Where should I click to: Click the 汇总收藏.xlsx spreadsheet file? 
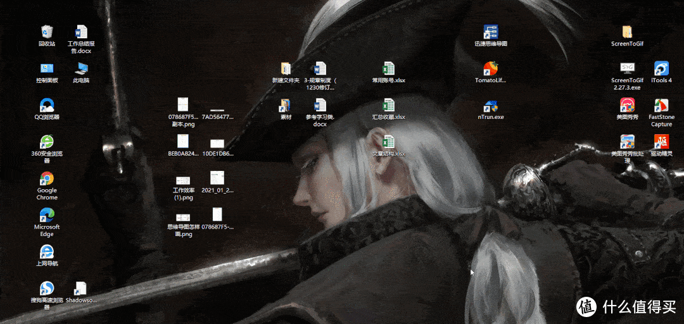[389, 106]
